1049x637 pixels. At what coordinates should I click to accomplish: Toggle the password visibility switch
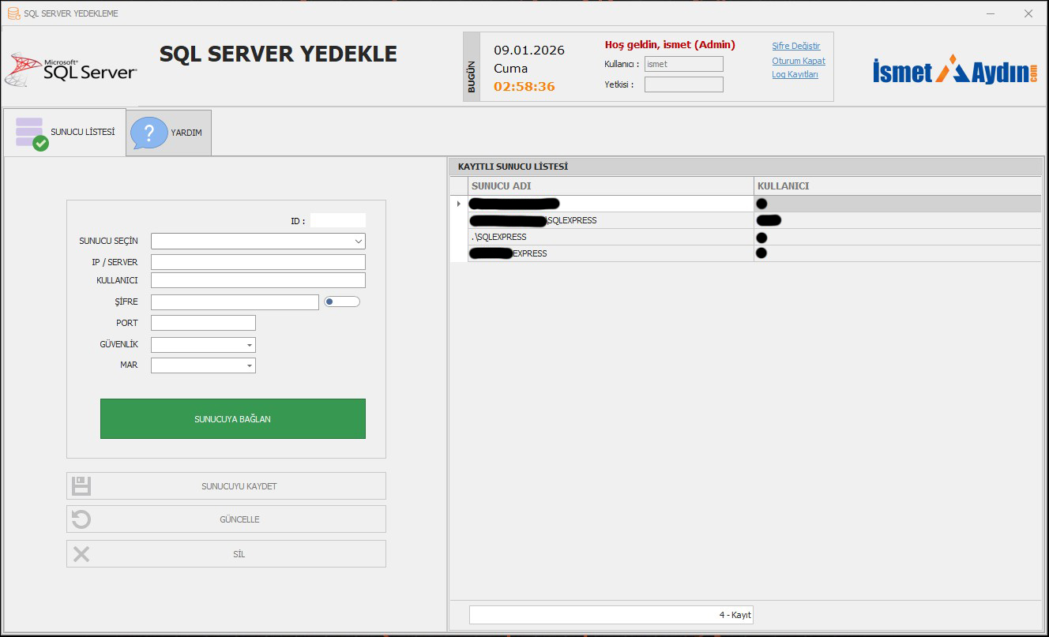341,302
